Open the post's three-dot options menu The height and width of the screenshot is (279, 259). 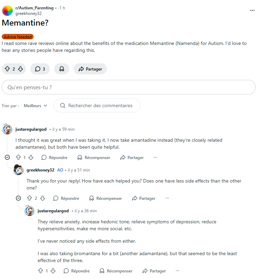(252, 10)
